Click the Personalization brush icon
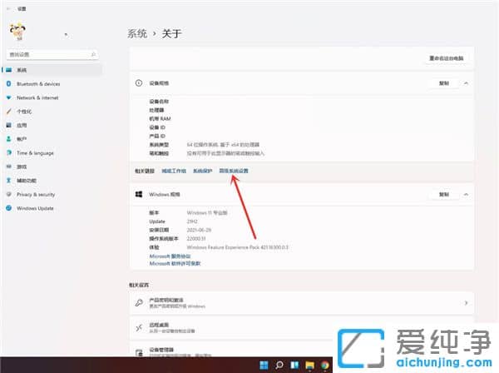This screenshot has height=373, width=499. point(9,112)
